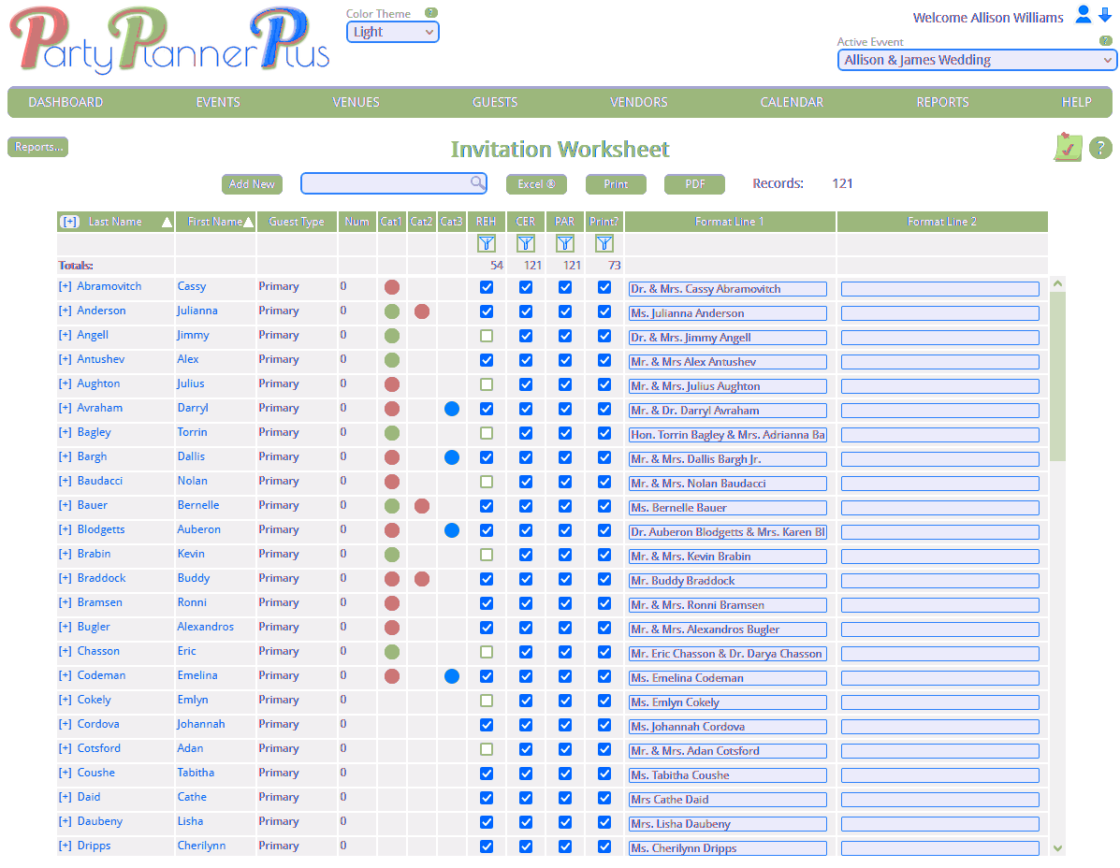Click the search magnifier icon
Viewport: 1120px width, 868px height.
pyautogui.click(x=477, y=182)
